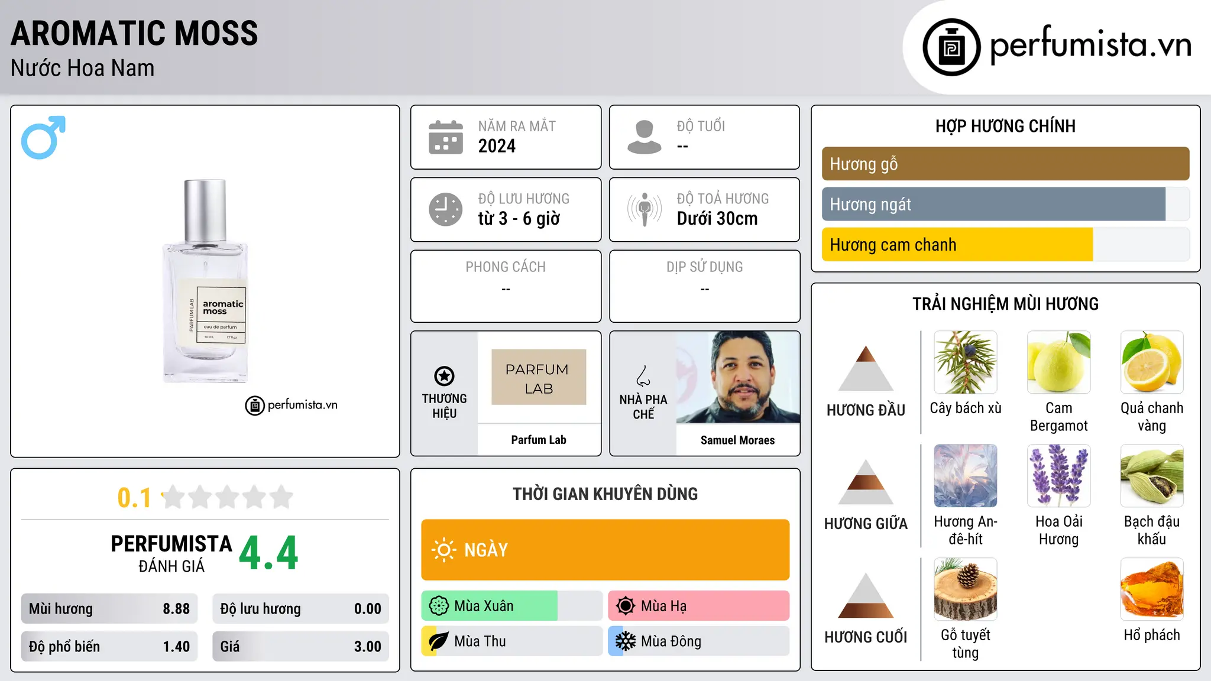Click the snowflake icon beside Mùa Đông

click(x=626, y=641)
